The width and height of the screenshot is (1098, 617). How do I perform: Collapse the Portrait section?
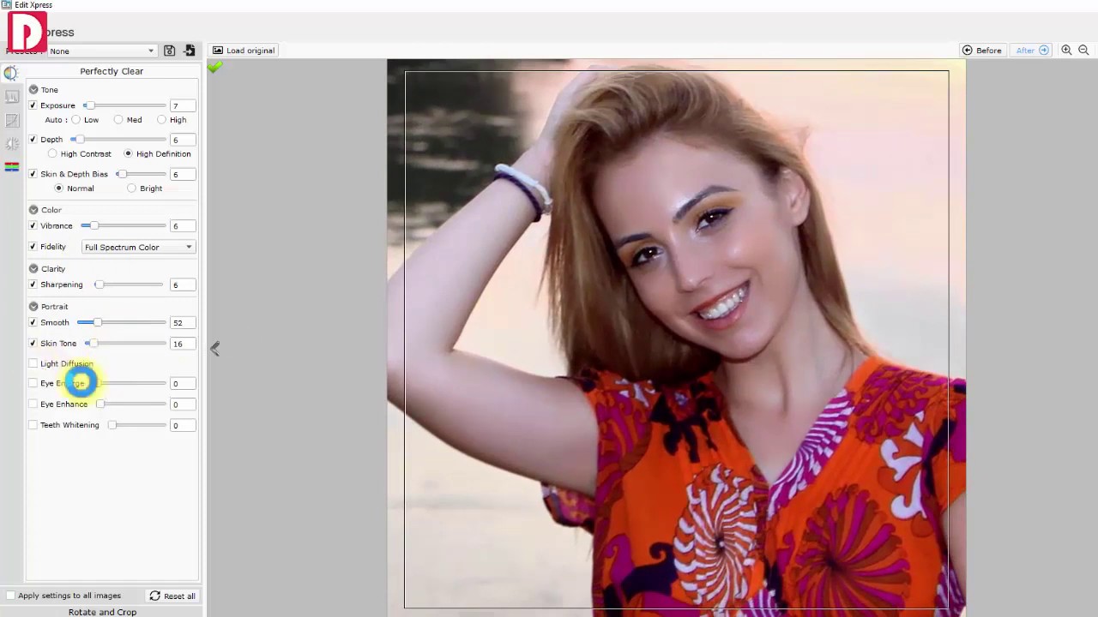pos(33,307)
